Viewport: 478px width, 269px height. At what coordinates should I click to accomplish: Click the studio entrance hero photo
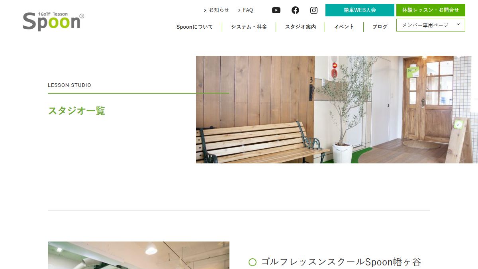tap(337, 110)
